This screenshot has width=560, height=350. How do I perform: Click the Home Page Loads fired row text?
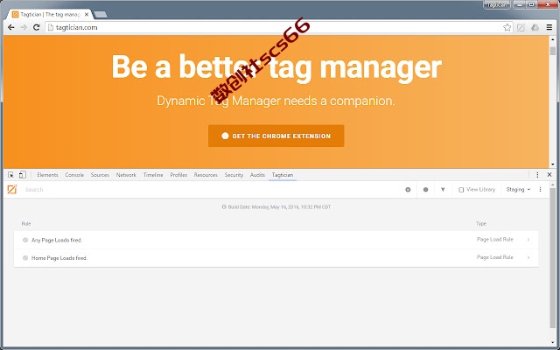click(x=59, y=258)
